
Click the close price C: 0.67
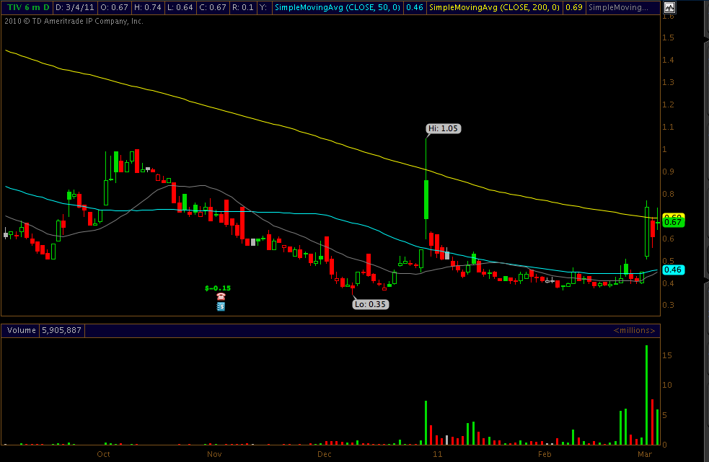point(213,8)
